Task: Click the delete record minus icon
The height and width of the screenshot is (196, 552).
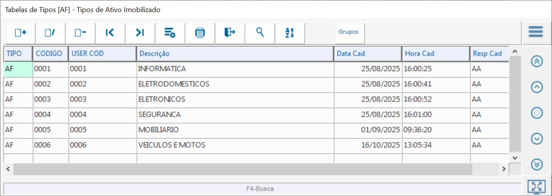Action: point(80,33)
